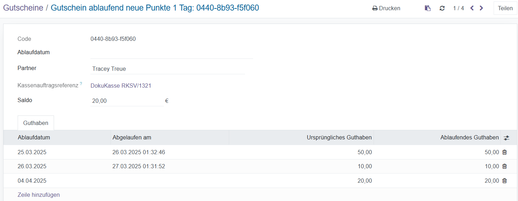Delete the 26.03.2025 credit row
The width and height of the screenshot is (518, 201).
pos(505,167)
